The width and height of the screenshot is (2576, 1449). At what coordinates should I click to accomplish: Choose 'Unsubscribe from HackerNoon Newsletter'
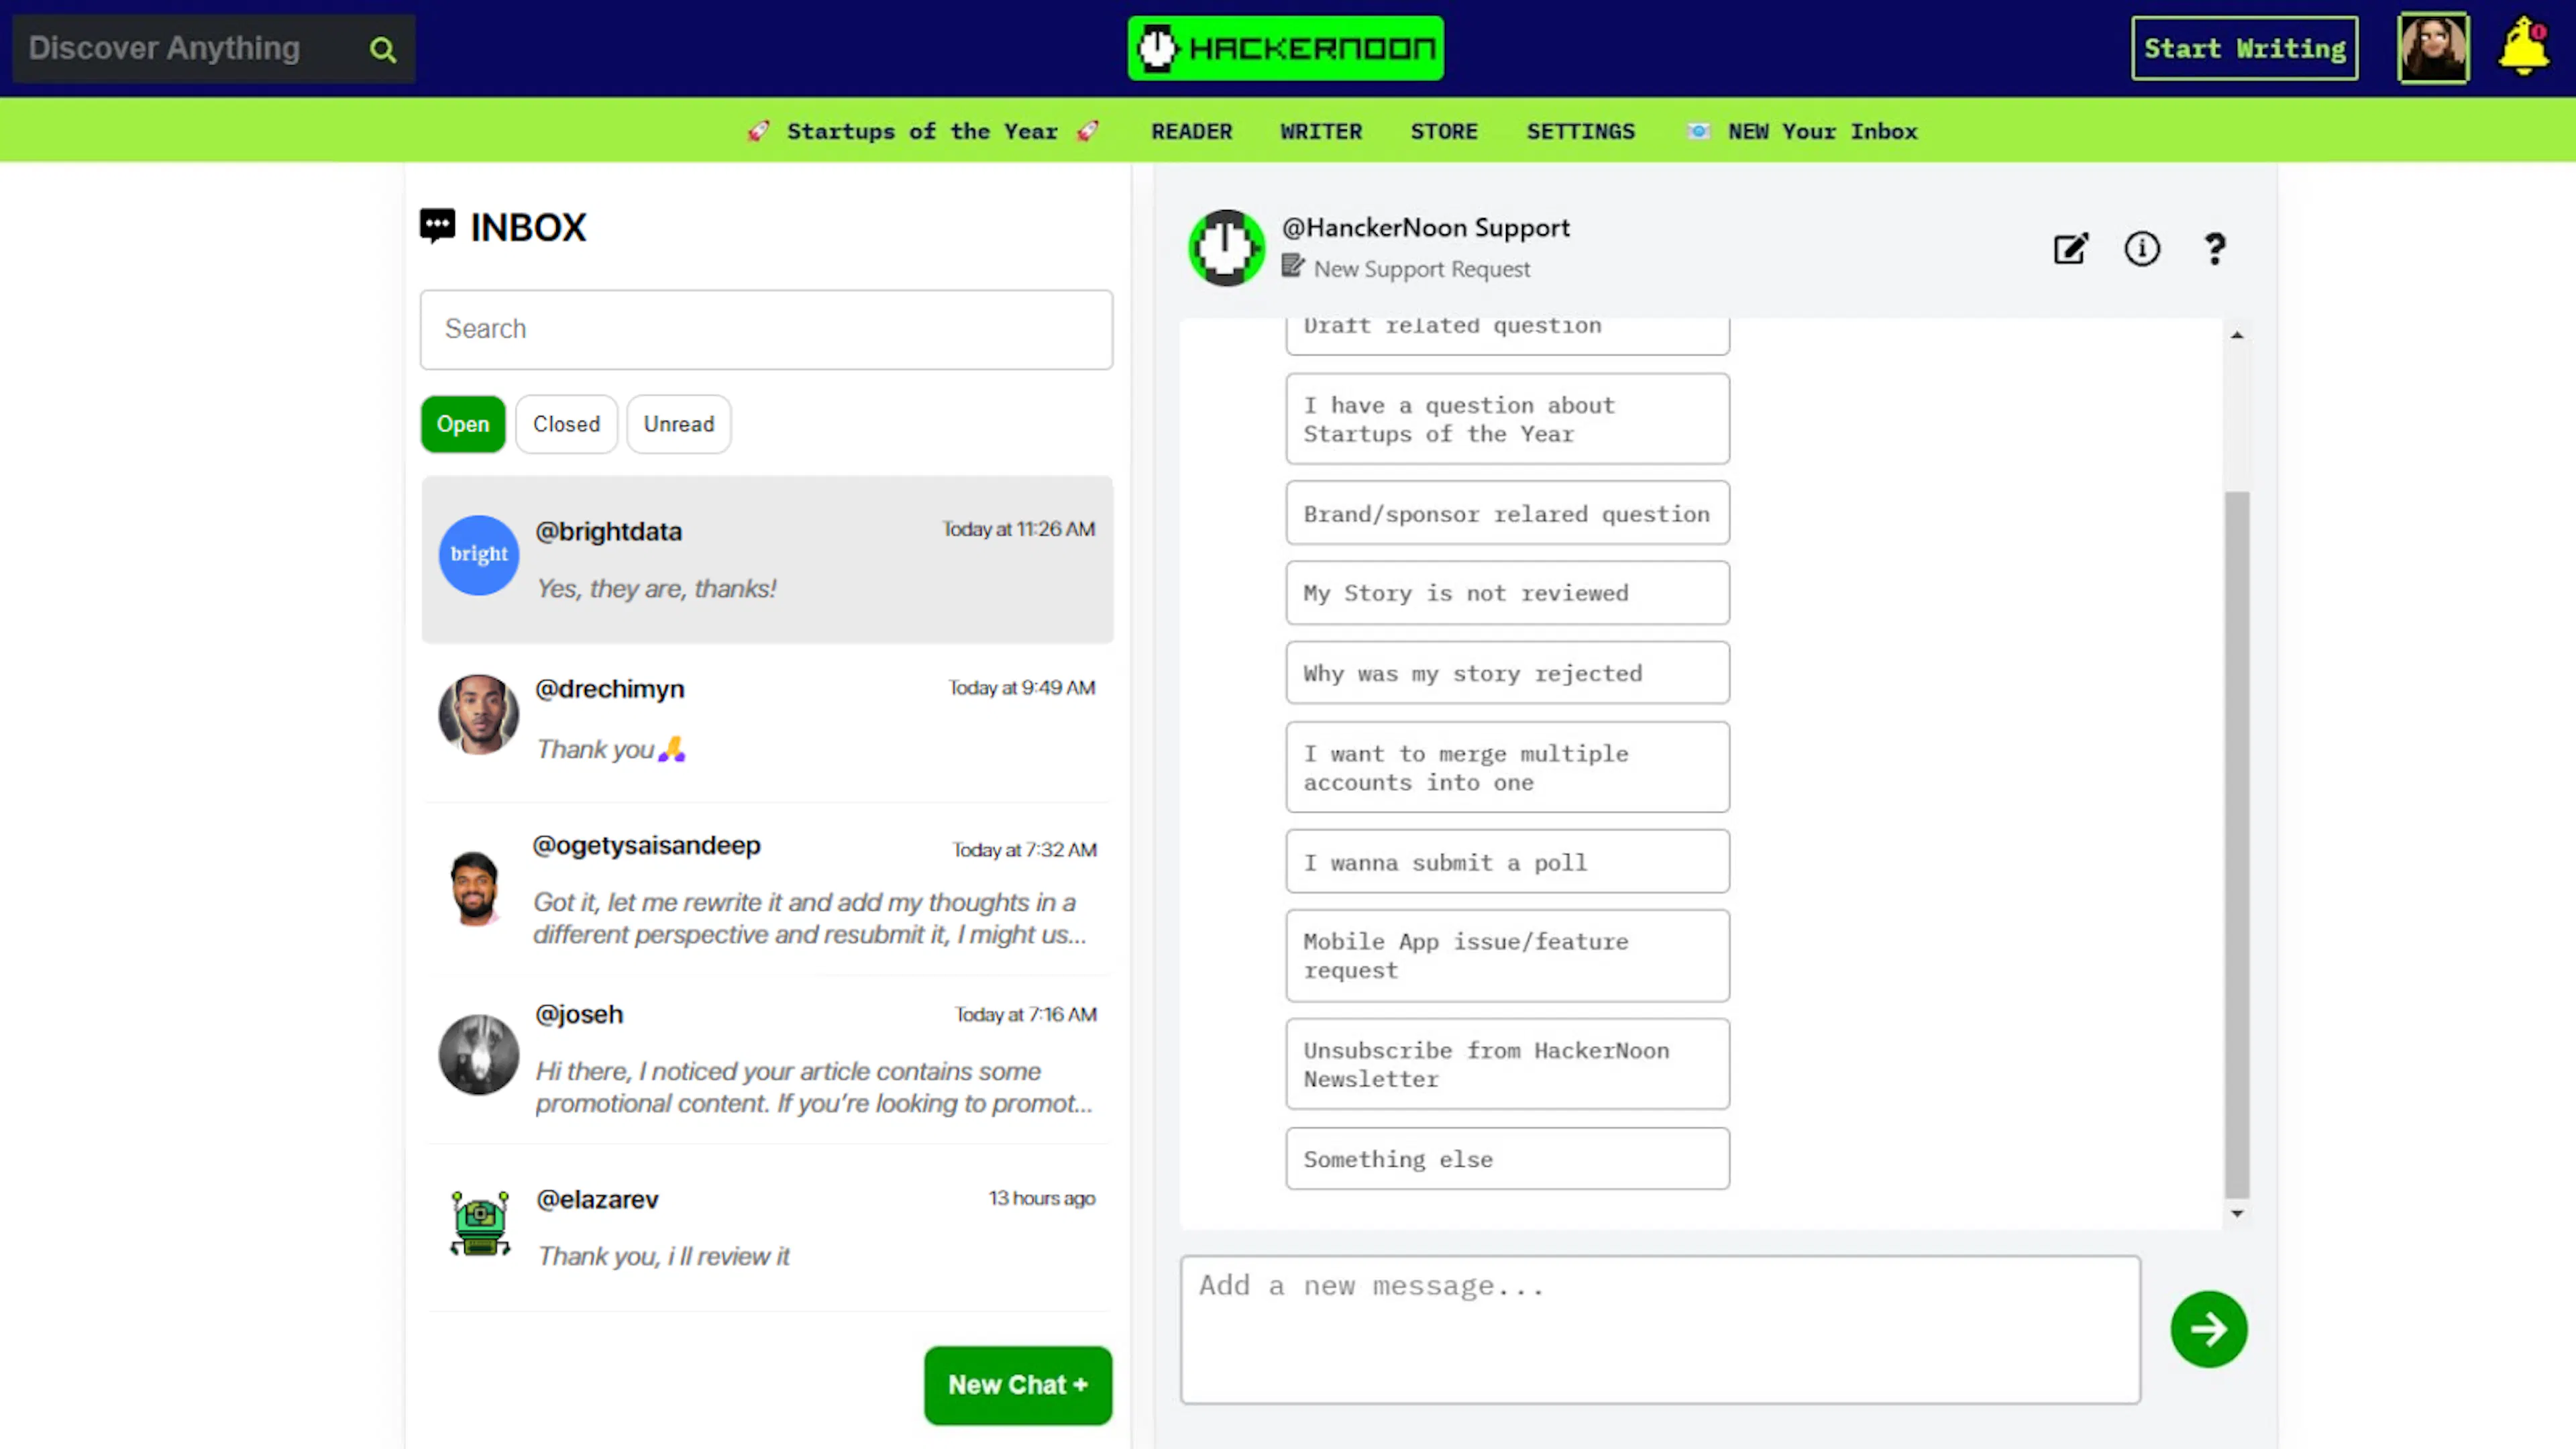(1507, 1064)
